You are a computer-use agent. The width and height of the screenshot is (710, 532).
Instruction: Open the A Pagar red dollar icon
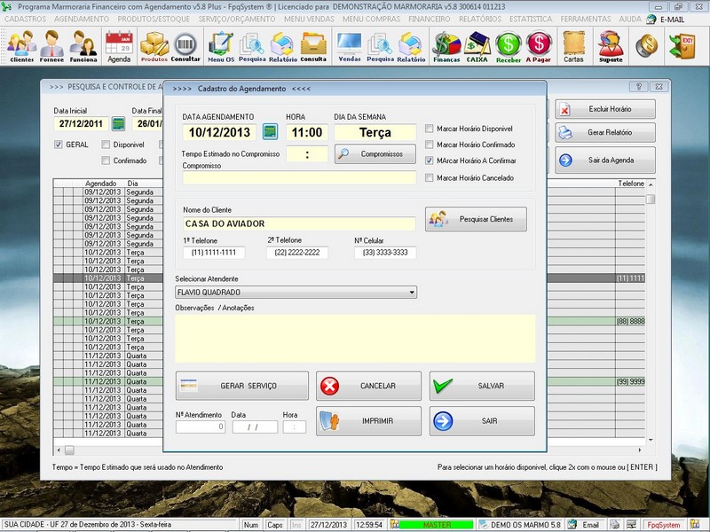(539, 46)
